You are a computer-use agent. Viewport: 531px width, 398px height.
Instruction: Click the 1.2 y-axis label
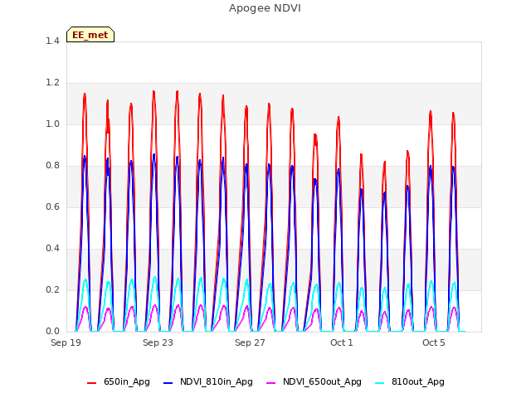[52, 83]
